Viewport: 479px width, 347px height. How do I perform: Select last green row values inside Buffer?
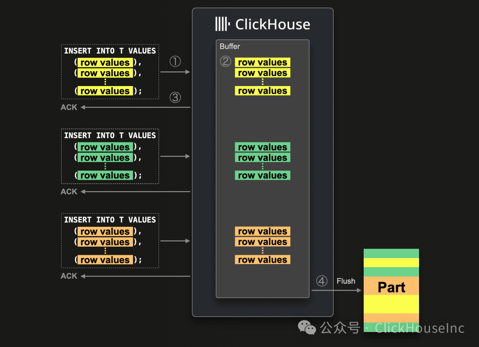click(x=263, y=175)
